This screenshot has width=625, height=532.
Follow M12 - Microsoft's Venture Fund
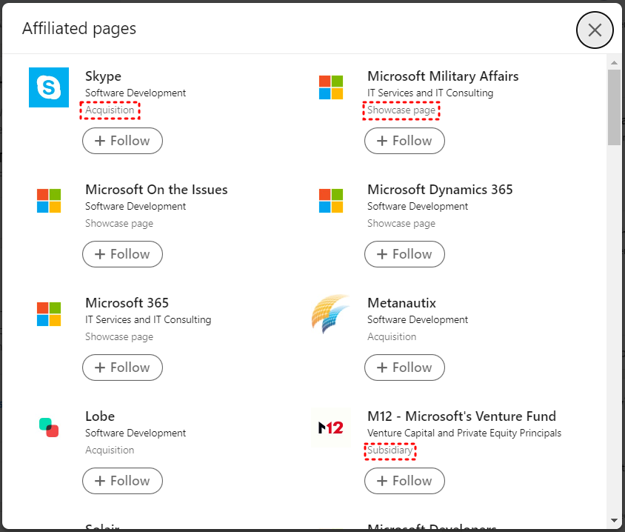pyautogui.click(x=404, y=481)
